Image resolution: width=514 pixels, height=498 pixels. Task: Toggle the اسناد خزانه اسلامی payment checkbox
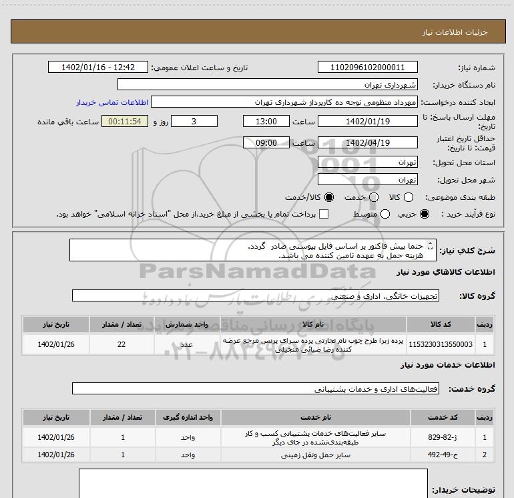click(x=324, y=214)
